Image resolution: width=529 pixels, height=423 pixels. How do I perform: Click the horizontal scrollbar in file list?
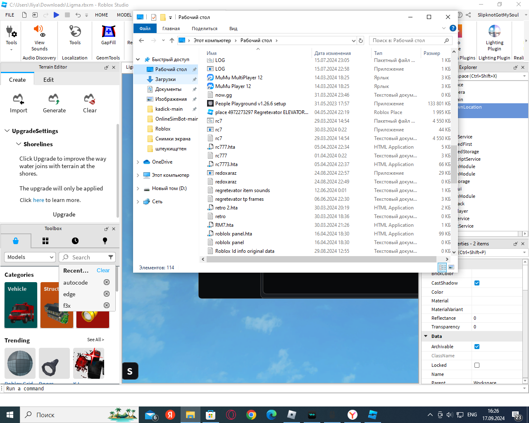coord(322,259)
